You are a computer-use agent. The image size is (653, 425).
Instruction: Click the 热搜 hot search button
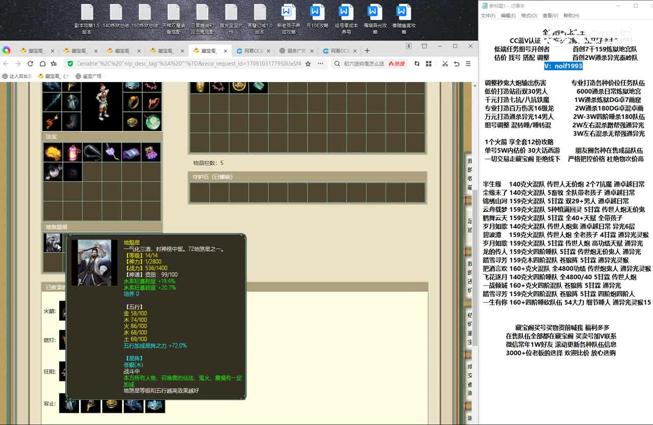click(x=396, y=64)
